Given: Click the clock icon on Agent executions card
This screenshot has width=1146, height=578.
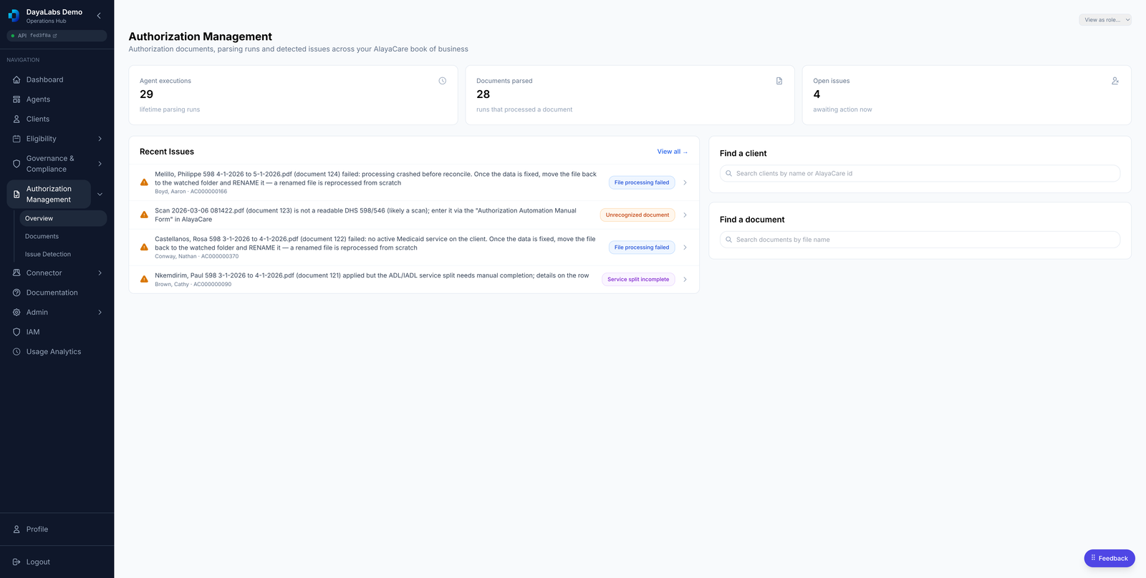Looking at the screenshot, I should (x=443, y=81).
